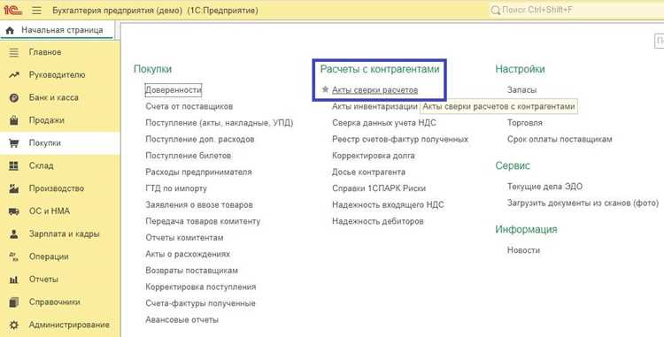Click the Зарплата и кадры person icon
This screenshot has height=337, width=664.
pos(14,234)
